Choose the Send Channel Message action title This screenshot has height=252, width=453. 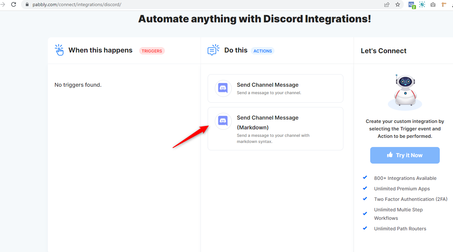(x=268, y=85)
